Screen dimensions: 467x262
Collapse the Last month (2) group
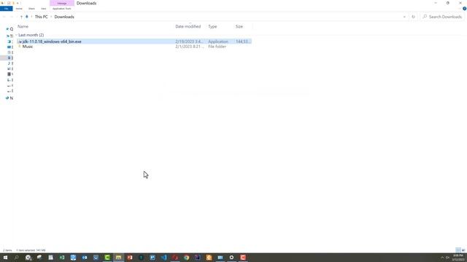[x=16, y=35]
